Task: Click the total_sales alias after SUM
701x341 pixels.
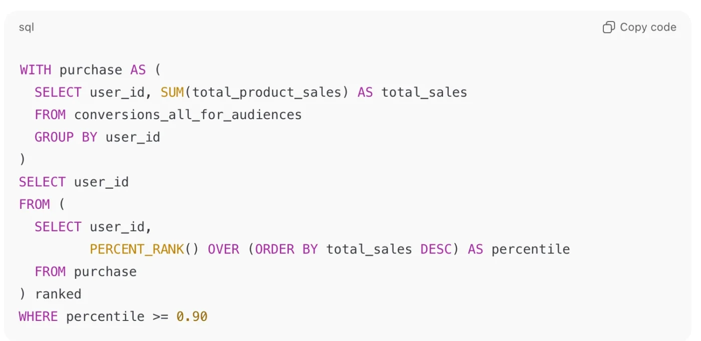Action: pos(424,92)
